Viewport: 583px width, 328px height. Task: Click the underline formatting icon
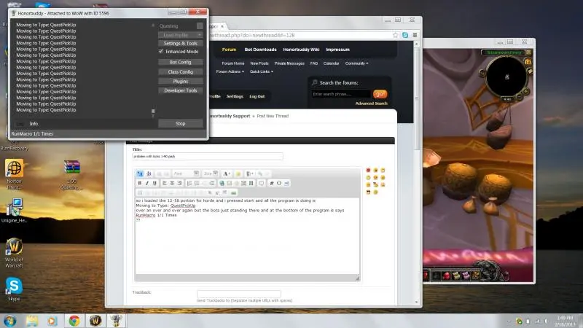[x=154, y=183]
